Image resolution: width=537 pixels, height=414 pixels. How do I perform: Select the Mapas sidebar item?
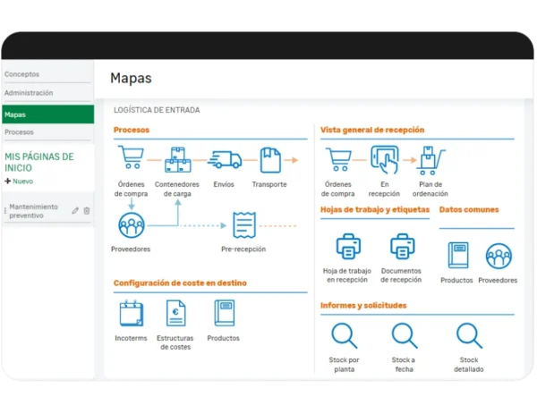click(x=48, y=114)
